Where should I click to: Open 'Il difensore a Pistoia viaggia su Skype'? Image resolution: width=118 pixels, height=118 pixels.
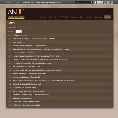tap(26, 102)
